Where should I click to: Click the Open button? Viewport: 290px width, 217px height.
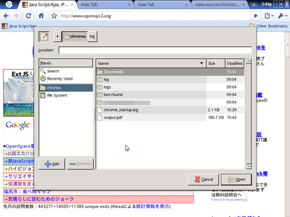(x=236, y=179)
